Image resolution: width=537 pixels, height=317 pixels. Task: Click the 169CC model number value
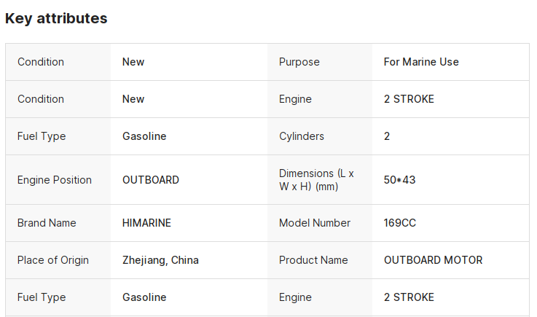pyautogui.click(x=400, y=223)
